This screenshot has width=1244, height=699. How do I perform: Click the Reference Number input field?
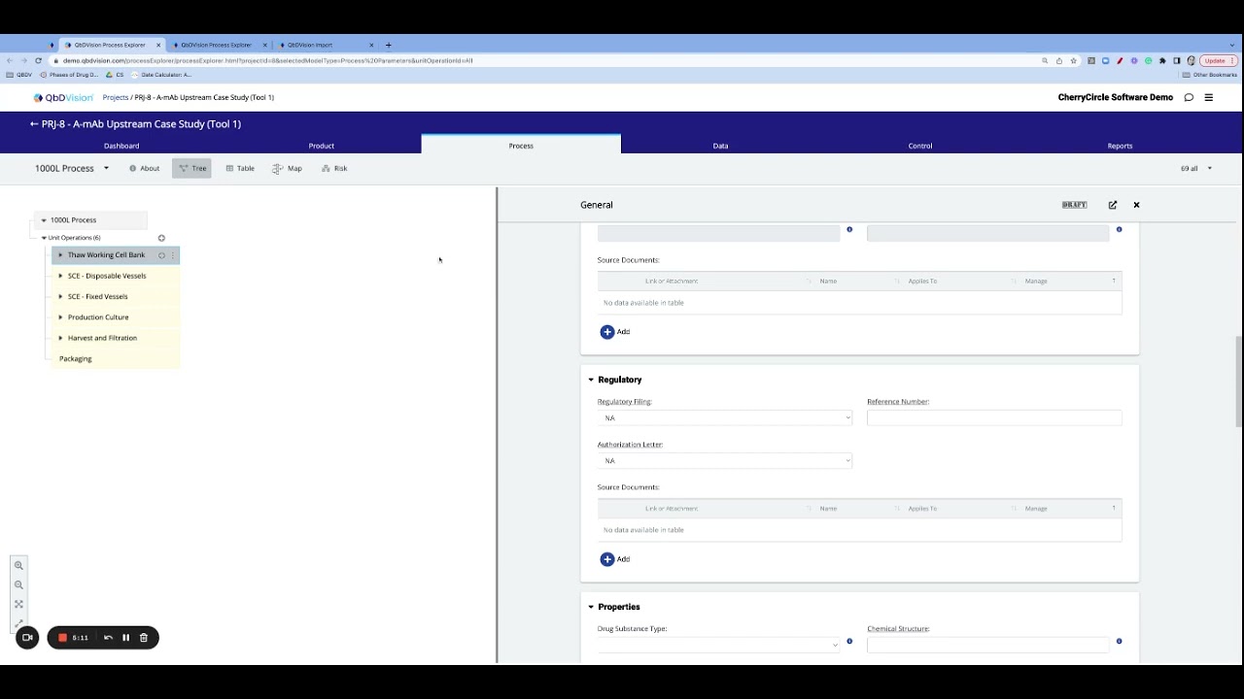(x=994, y=417)
